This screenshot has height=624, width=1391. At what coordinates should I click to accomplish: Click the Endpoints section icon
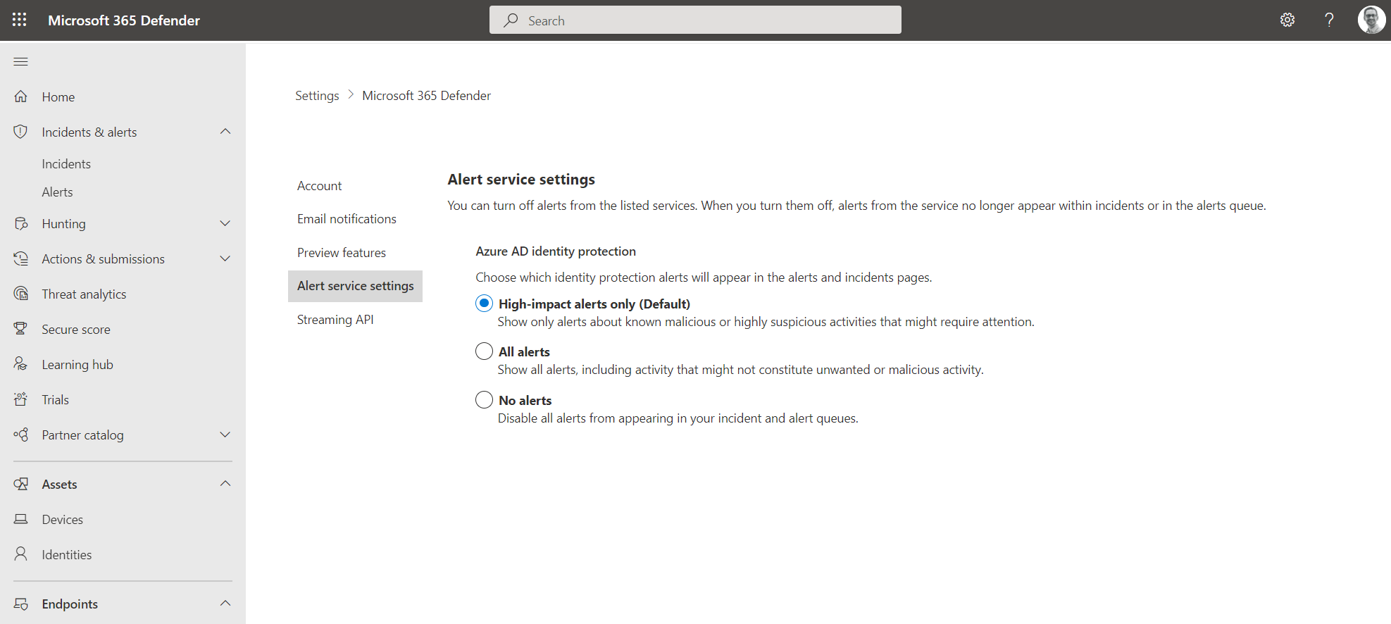(21, 604)
